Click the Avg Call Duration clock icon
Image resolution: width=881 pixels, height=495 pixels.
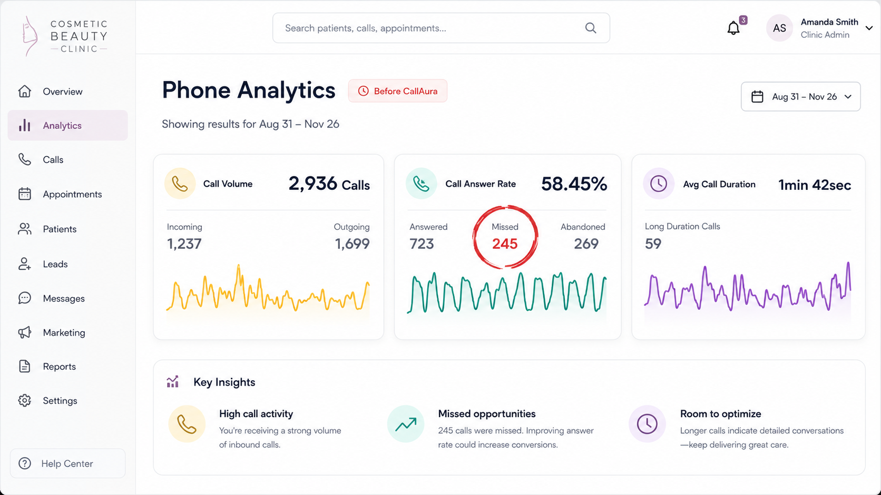[x=659, y=184]
